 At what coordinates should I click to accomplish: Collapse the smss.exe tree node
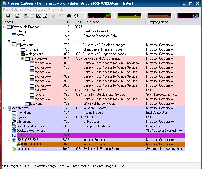[14, 45]
